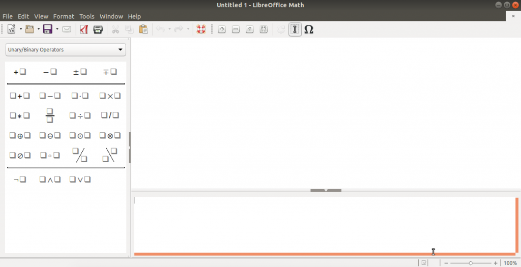Screen dimensions: 521x267
Task: Open the Edit menu
Action: point(23,16)
